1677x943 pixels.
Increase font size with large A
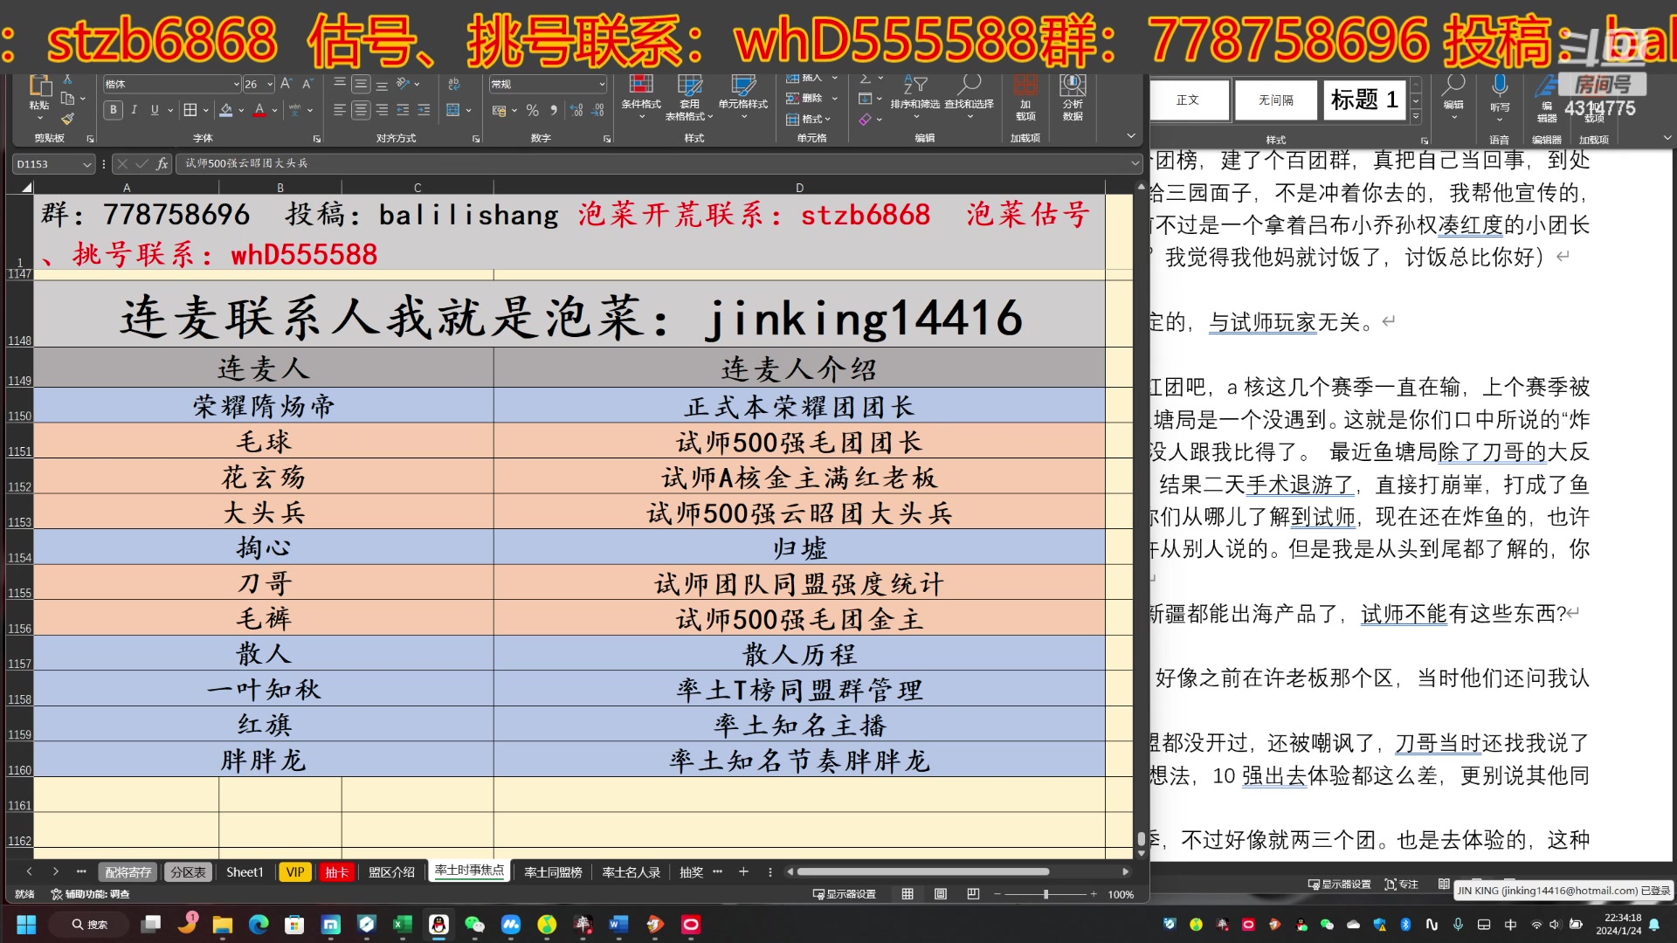click(286, 84)
